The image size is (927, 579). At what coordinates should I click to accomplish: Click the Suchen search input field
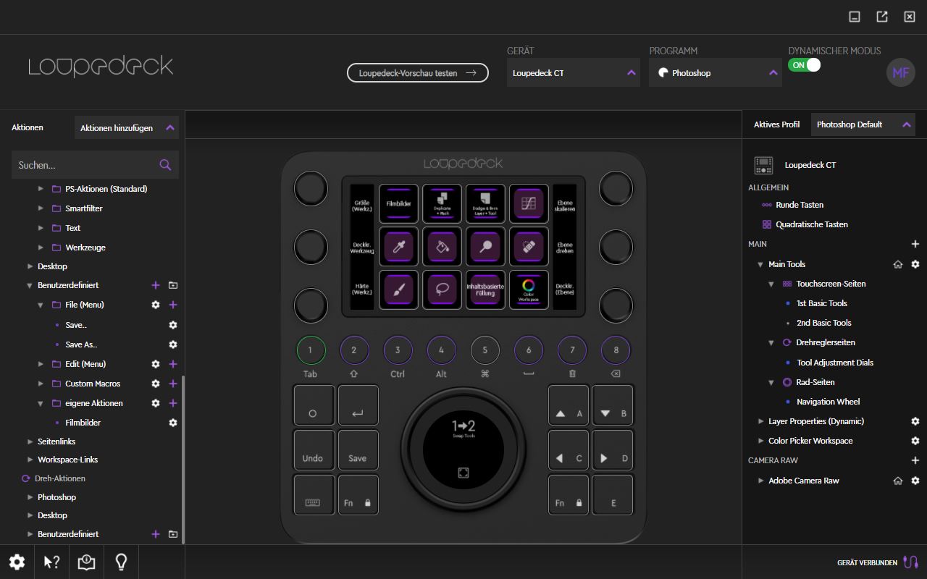click(83, 165)
